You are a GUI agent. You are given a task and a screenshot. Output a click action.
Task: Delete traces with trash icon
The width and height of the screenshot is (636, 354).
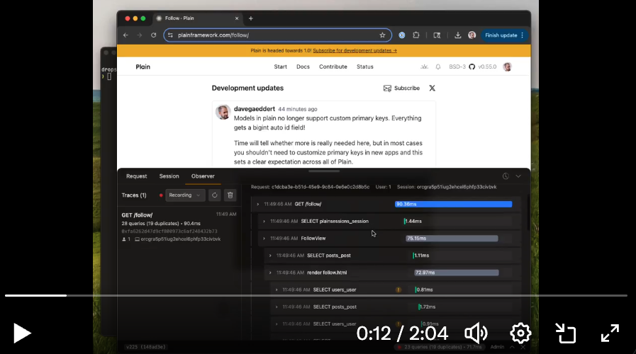tap(230, 195)
